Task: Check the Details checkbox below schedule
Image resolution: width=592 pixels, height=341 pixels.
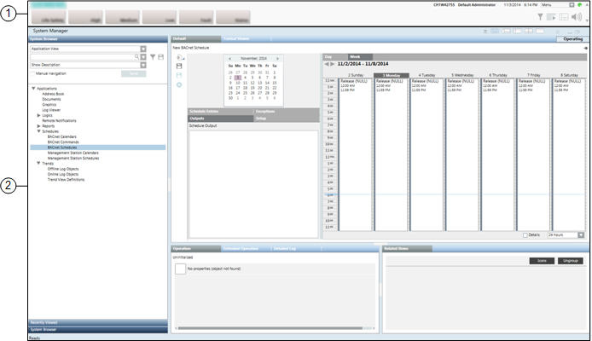Action: pyautogui.click(x=525, y=234)
